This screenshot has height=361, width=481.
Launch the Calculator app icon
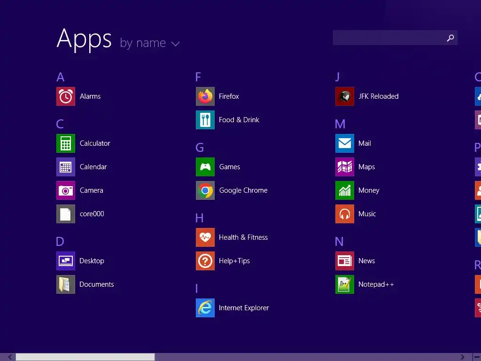[x=66, y=143]
